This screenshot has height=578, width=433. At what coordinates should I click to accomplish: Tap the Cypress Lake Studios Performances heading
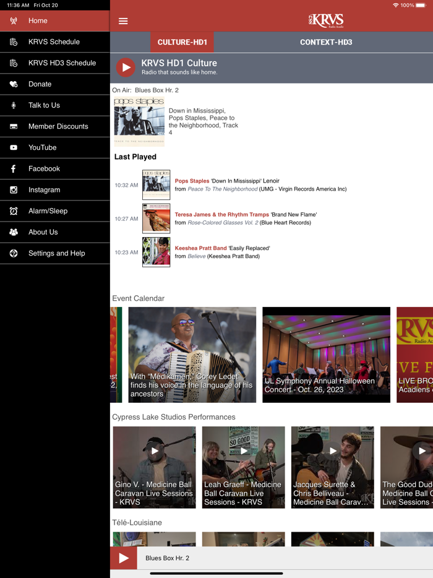[174, 417]
